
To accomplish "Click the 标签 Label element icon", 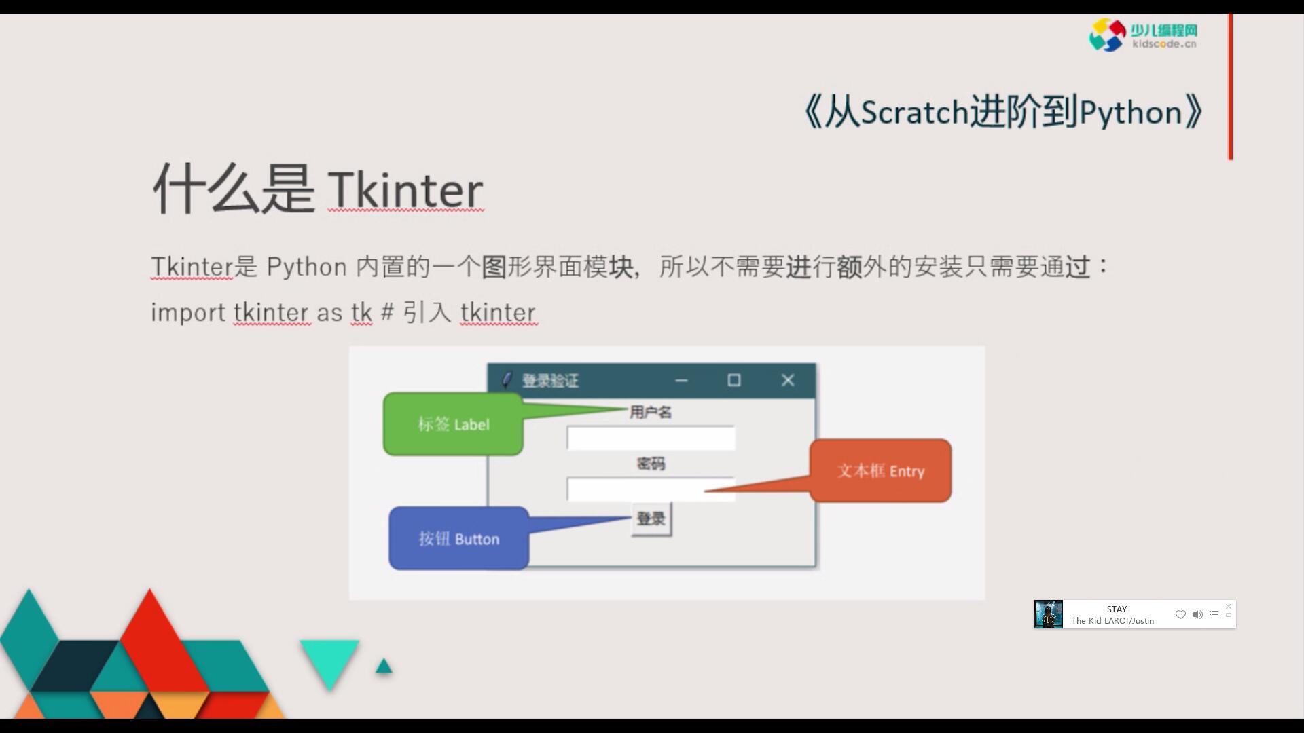I will [x=453, y=424].
